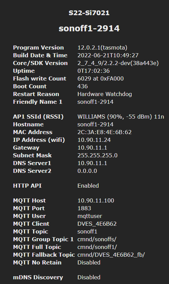Select MQTT No Retain value Disabled
The width and height of the screenshot is (169, 284).
pos(89,263)
